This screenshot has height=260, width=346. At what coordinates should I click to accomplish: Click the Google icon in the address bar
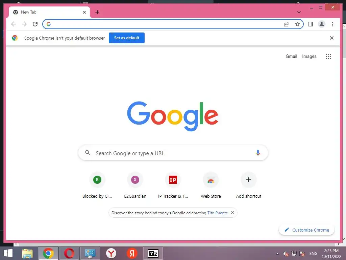point(49,24)
